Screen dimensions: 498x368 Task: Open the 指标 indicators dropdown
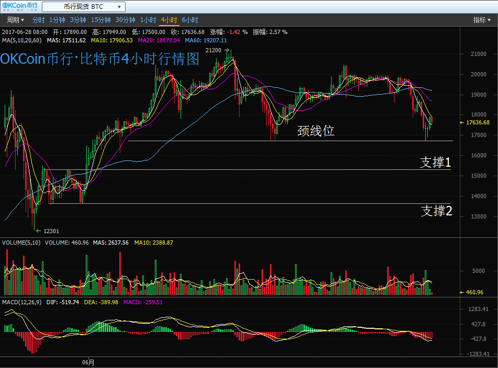[x=482, y=20]
